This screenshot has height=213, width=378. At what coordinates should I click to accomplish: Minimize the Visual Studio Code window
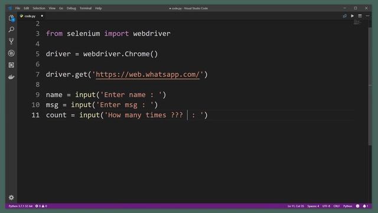click(x=345, y=8)
